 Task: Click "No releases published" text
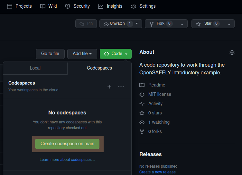[158, 166]
